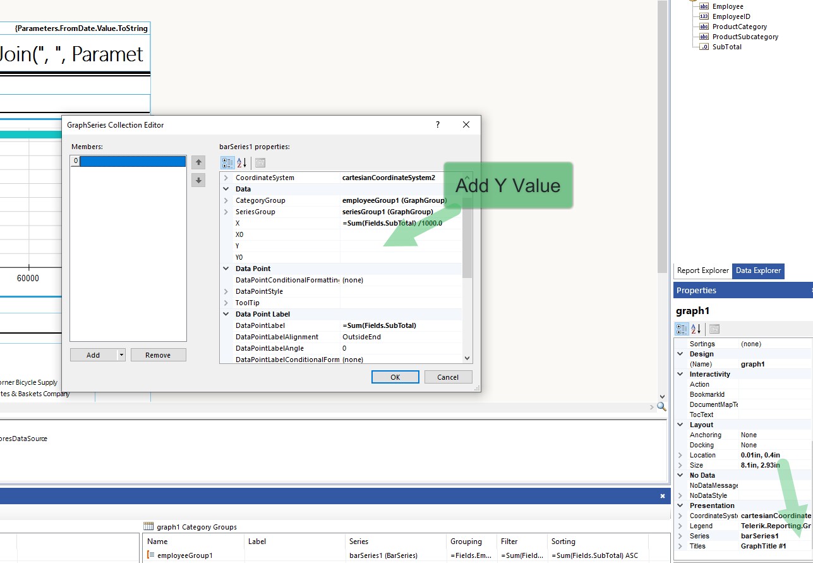Collapse the Data Point Label category
Image resolution: width=813 pixels, height=563 pixels.
[226, 314]
